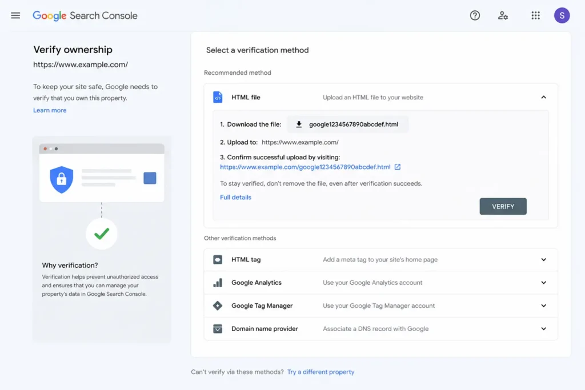
Task: Click the HTML file method icon
Action: (218, 97)
